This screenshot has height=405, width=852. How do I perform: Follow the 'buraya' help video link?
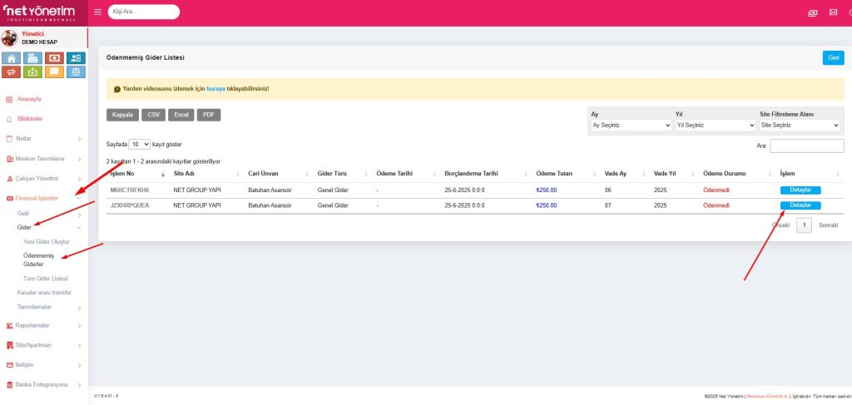[215, 88]
